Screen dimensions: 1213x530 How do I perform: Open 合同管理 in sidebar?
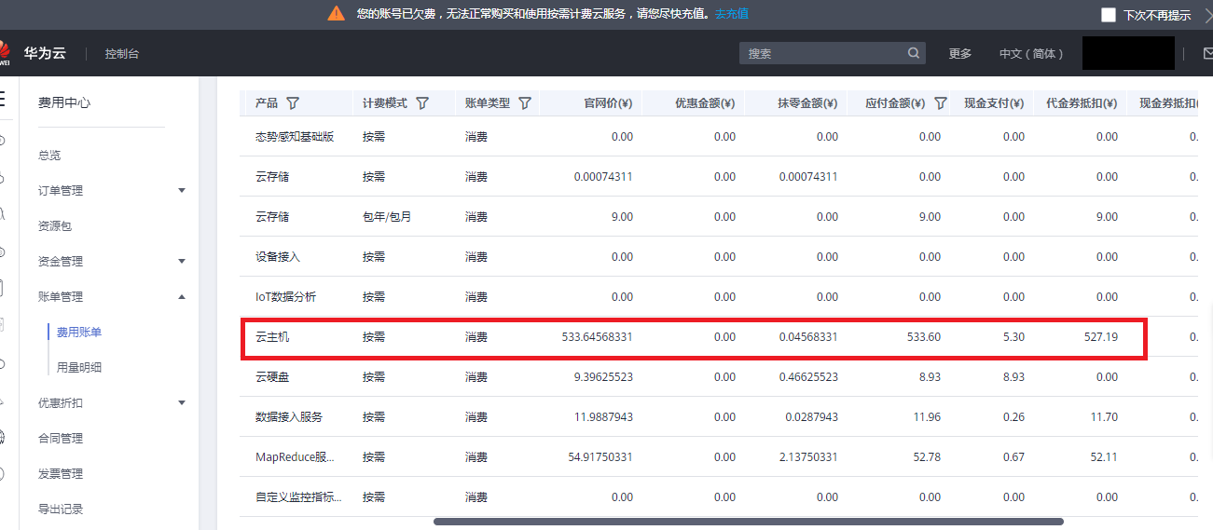coord(61,439)
